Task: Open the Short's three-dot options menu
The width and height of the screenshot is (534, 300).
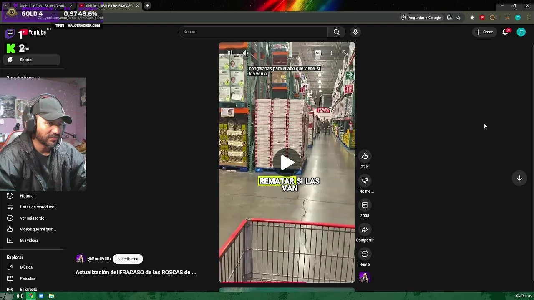Action: click(331, 53)
